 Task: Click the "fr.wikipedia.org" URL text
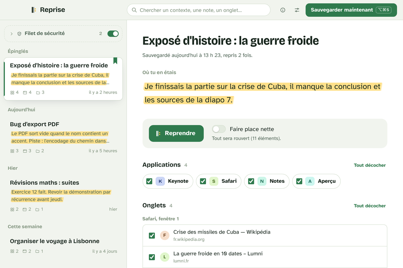189,239
